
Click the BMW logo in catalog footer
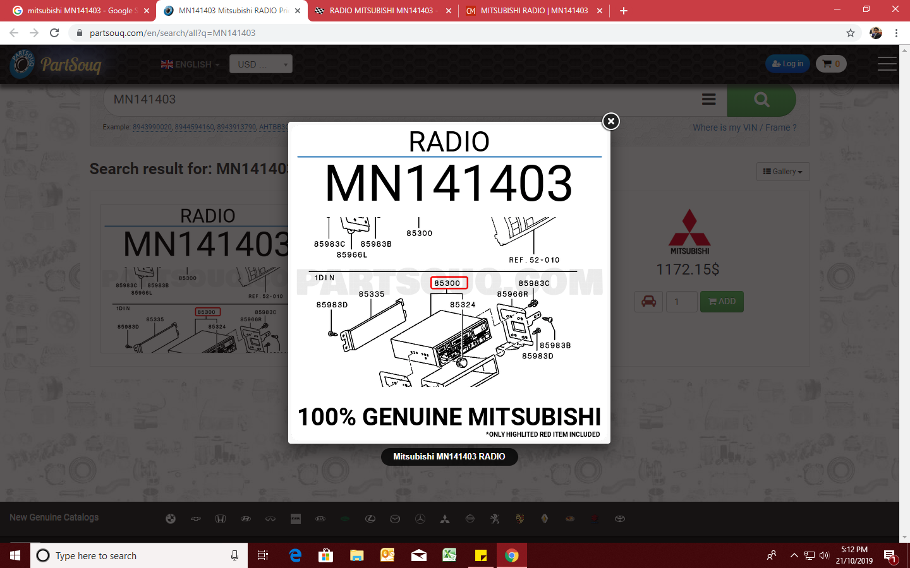coord(171,519)
